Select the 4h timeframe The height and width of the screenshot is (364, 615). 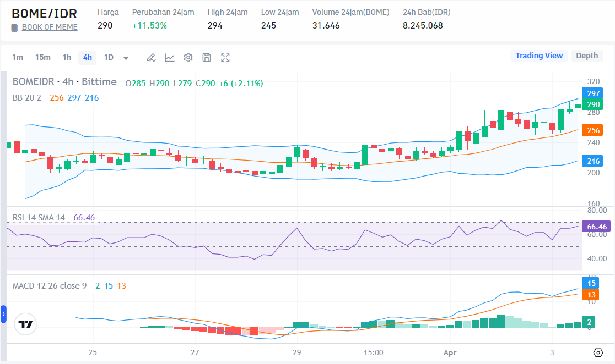(x=88, y=58)
